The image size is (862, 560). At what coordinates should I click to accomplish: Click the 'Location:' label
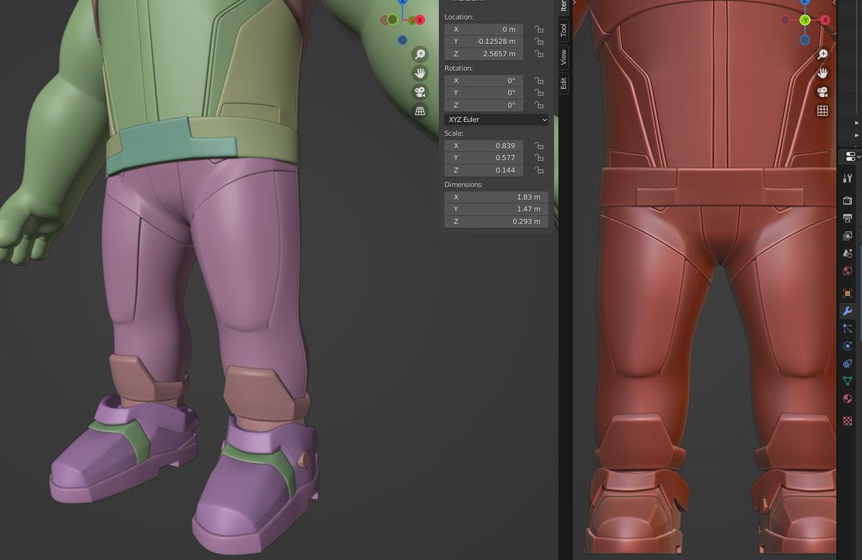pyautogui.click(x=459, y=17)
